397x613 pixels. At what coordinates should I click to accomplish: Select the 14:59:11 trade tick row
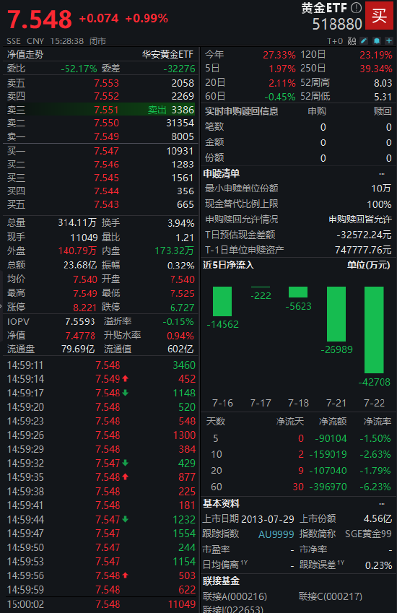(100, 365)
